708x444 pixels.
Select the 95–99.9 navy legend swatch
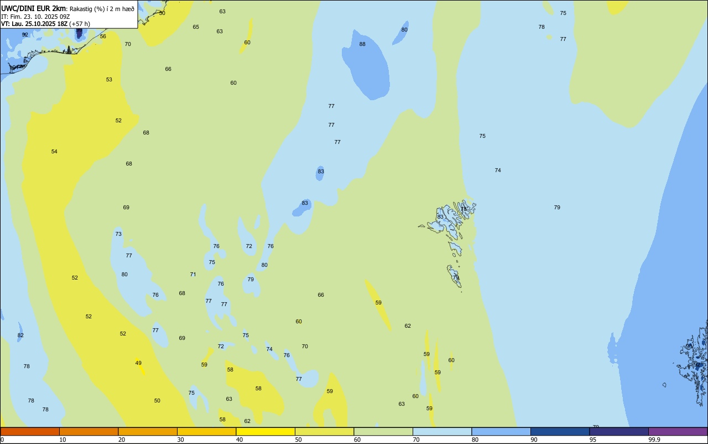(x=619, y=431)
